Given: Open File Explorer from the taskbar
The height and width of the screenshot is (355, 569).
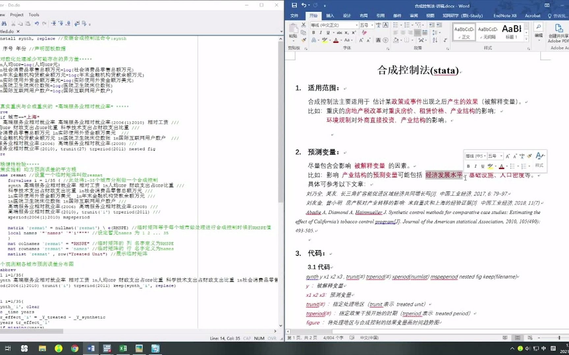Looking at the screenshot, I should click(x=42, y=348).
